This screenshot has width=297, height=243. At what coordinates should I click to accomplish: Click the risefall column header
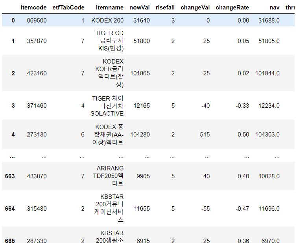[x=165, y=7]
